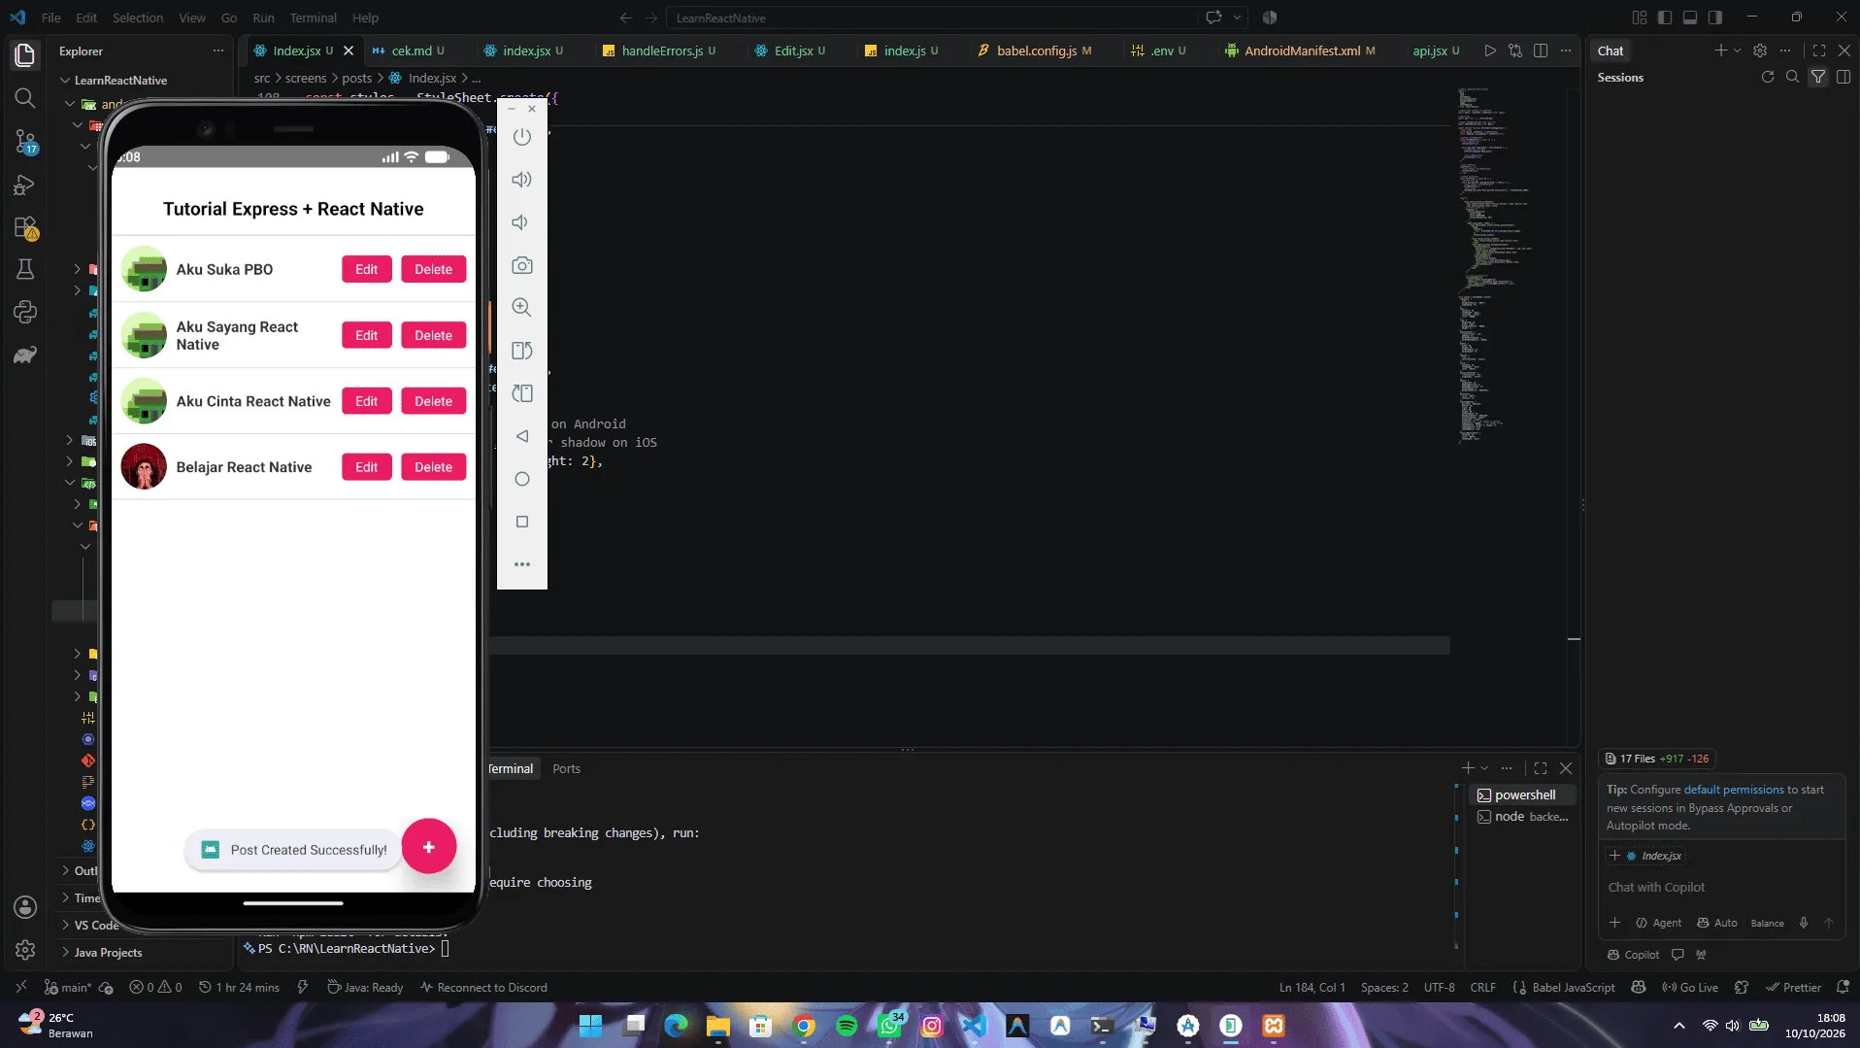Screen dimensions: 1860x1048
Task: Open Source Control view with 17 changes
Action: coord(25,142)
